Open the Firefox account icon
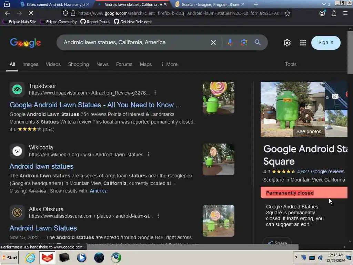The image size is (353, 265). (322, 13)
